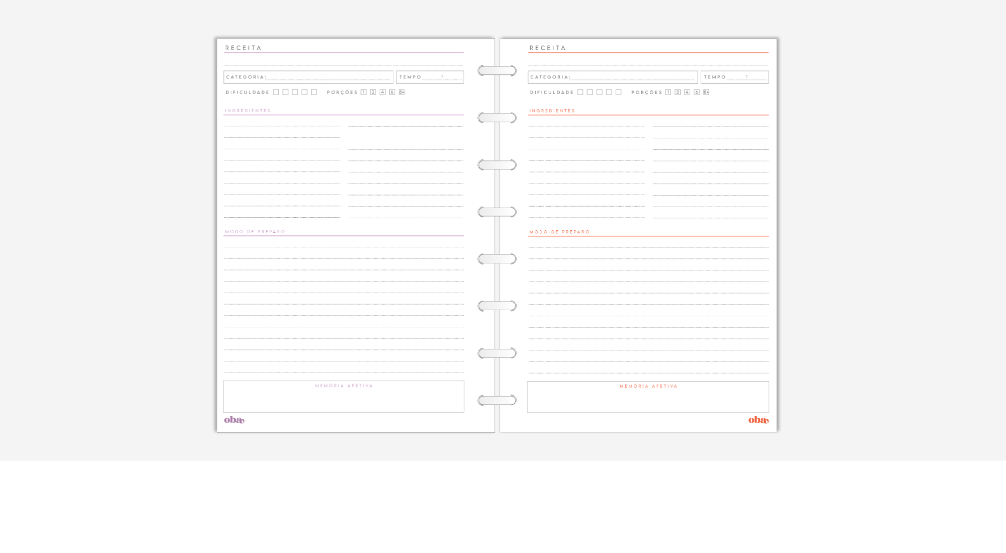Viewport: 1006px width, 553px height.
Task: Select 8+ Porções box on right page
Action: pos(706,92)
